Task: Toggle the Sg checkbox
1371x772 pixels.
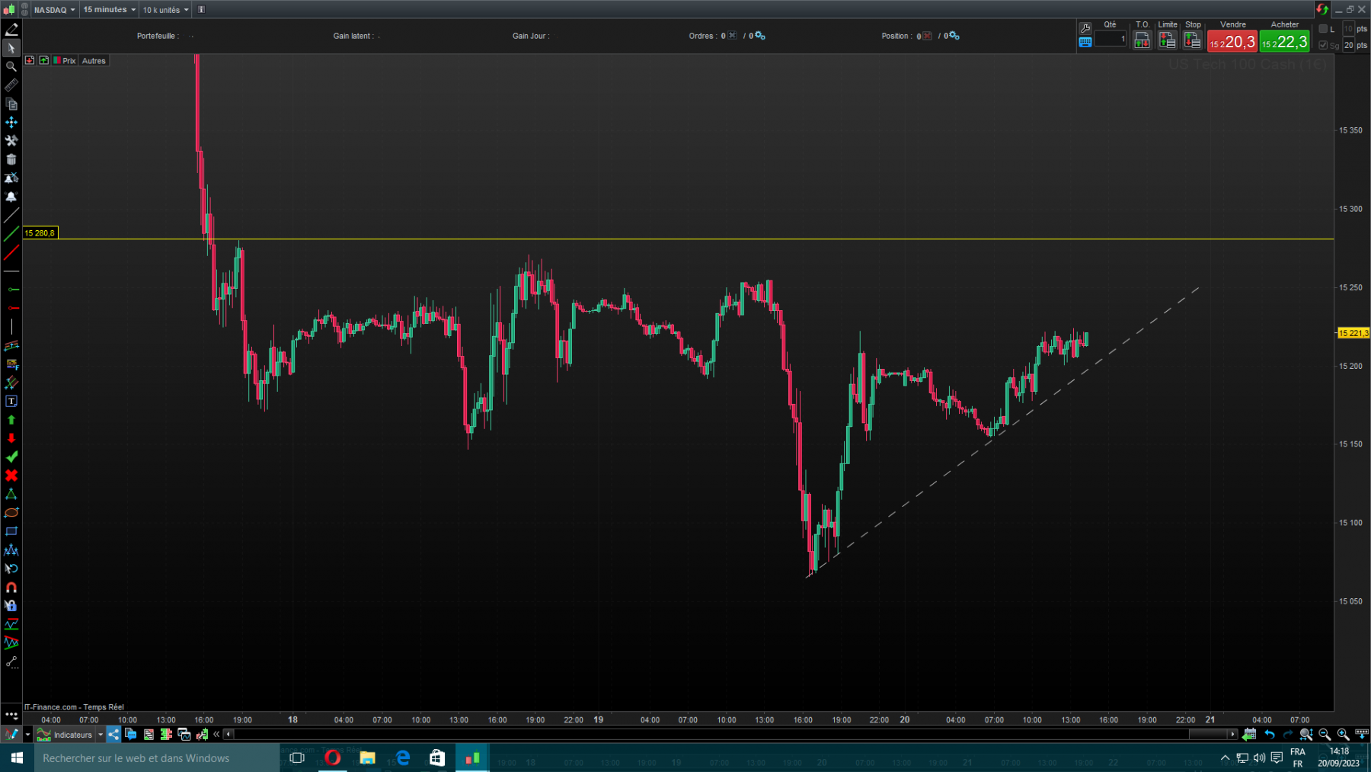Action: point(1323,45)
